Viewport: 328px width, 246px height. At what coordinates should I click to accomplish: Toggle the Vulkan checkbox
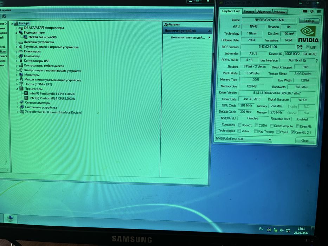click(239, 131)
